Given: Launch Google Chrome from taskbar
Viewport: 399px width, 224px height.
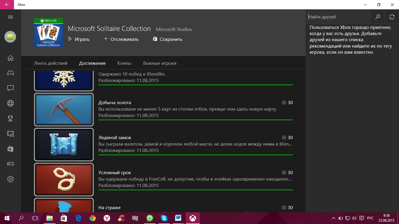Looking at the screenshot, I should pos(93,218).
